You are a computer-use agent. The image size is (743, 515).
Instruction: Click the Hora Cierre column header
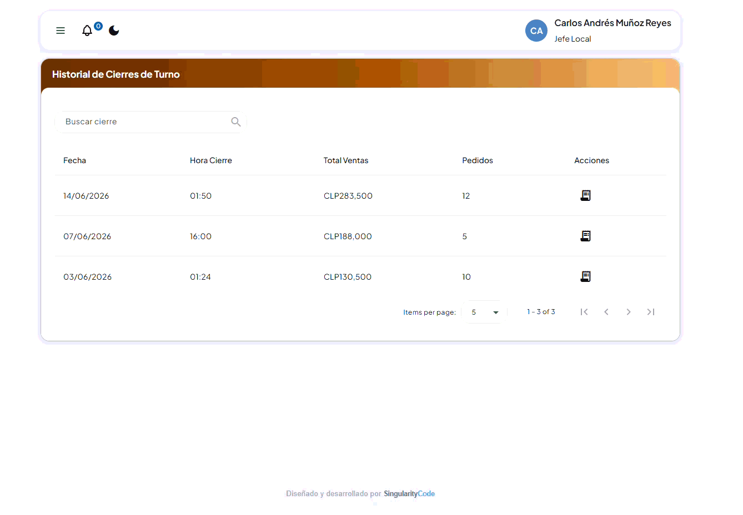(211, 160)
